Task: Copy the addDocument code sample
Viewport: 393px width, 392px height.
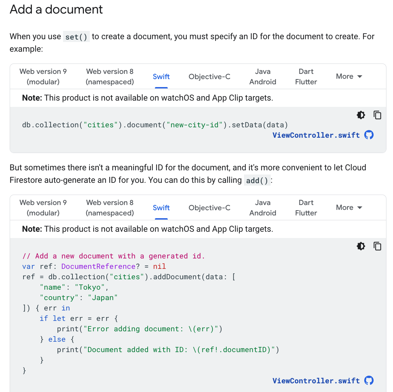Action: point(377,246)
